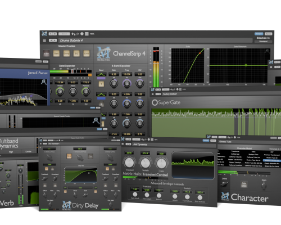Click magnifier in Dynamic Transfer Function display
The image size is (281, 225).
(96, 121)
